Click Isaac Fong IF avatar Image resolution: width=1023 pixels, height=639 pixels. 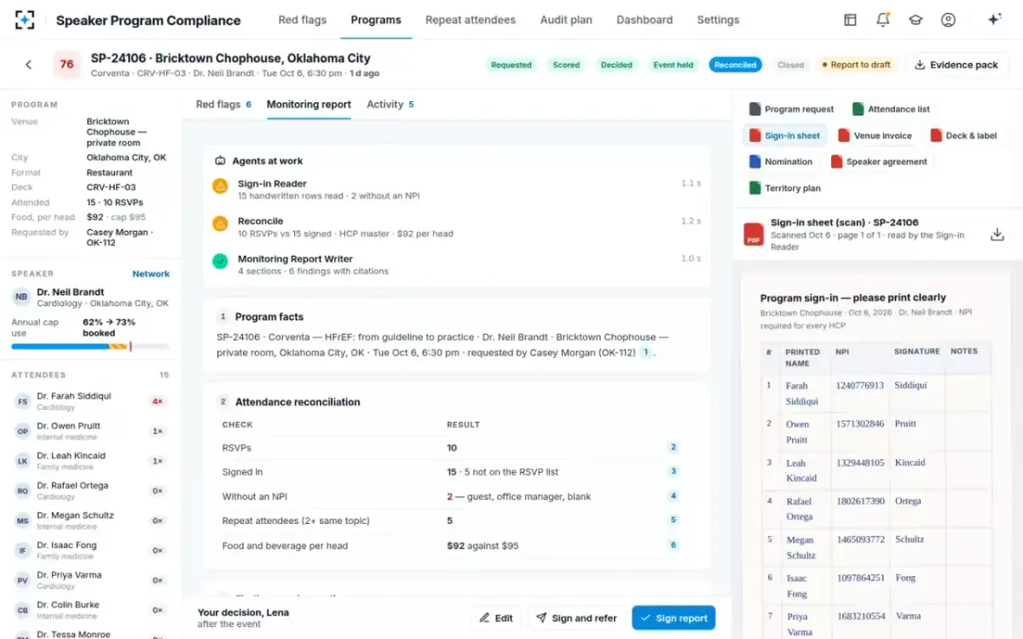[x=22, y=550]
